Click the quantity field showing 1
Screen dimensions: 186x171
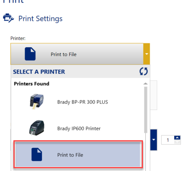(x=168, y=140)
